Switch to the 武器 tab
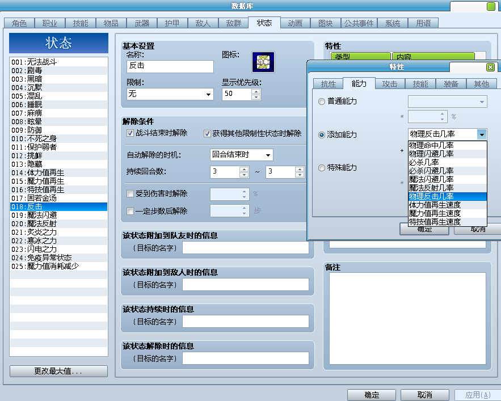The height and width of the screenshot is (401, 501). 142,23
